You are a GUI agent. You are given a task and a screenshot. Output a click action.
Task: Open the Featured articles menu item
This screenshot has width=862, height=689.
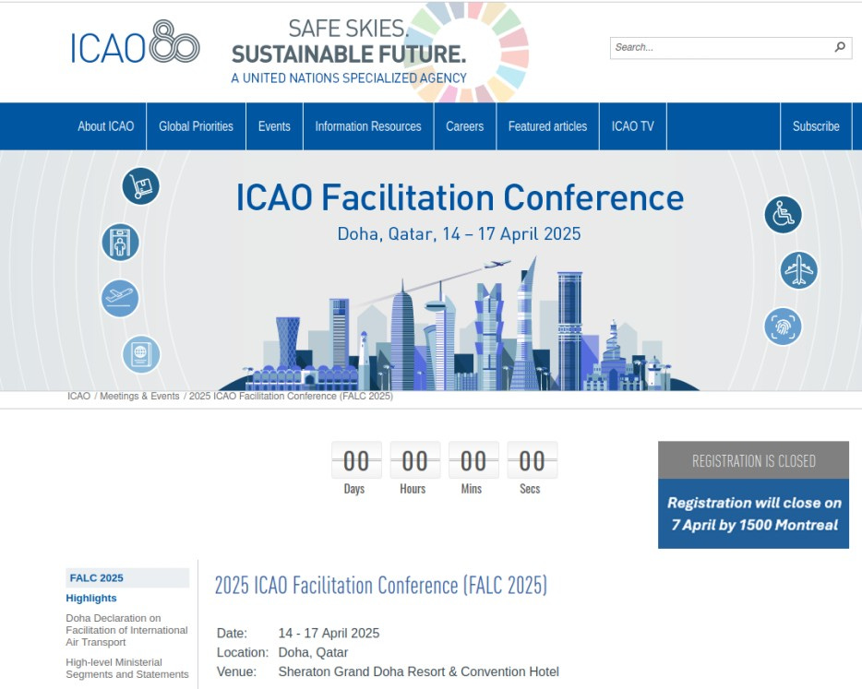[547, 126]
